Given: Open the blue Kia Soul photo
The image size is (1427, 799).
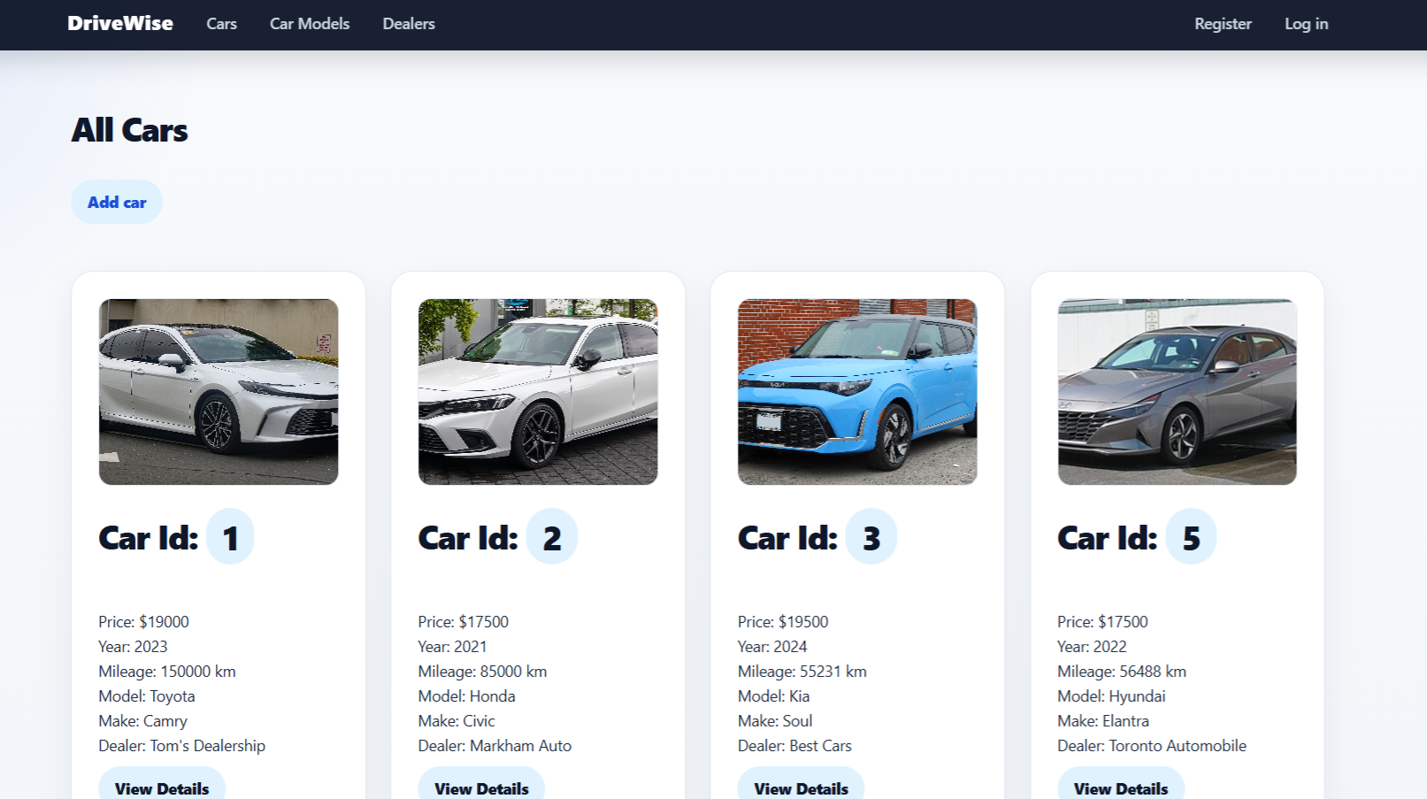Looking at the screenshot, I should (857, 392).
